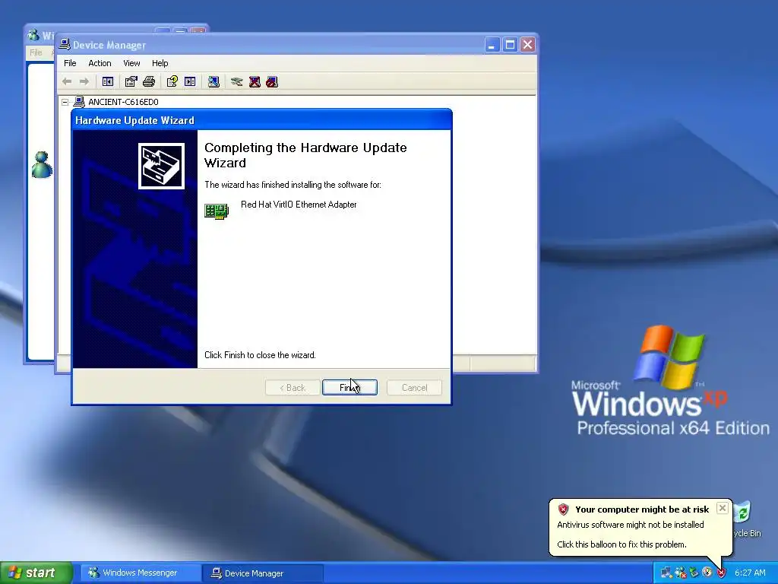Image resolution: width=778 pixels, height=584 pixels.
Task: Click the 6:27 AM system clock
Action: [x=750, y=573]
